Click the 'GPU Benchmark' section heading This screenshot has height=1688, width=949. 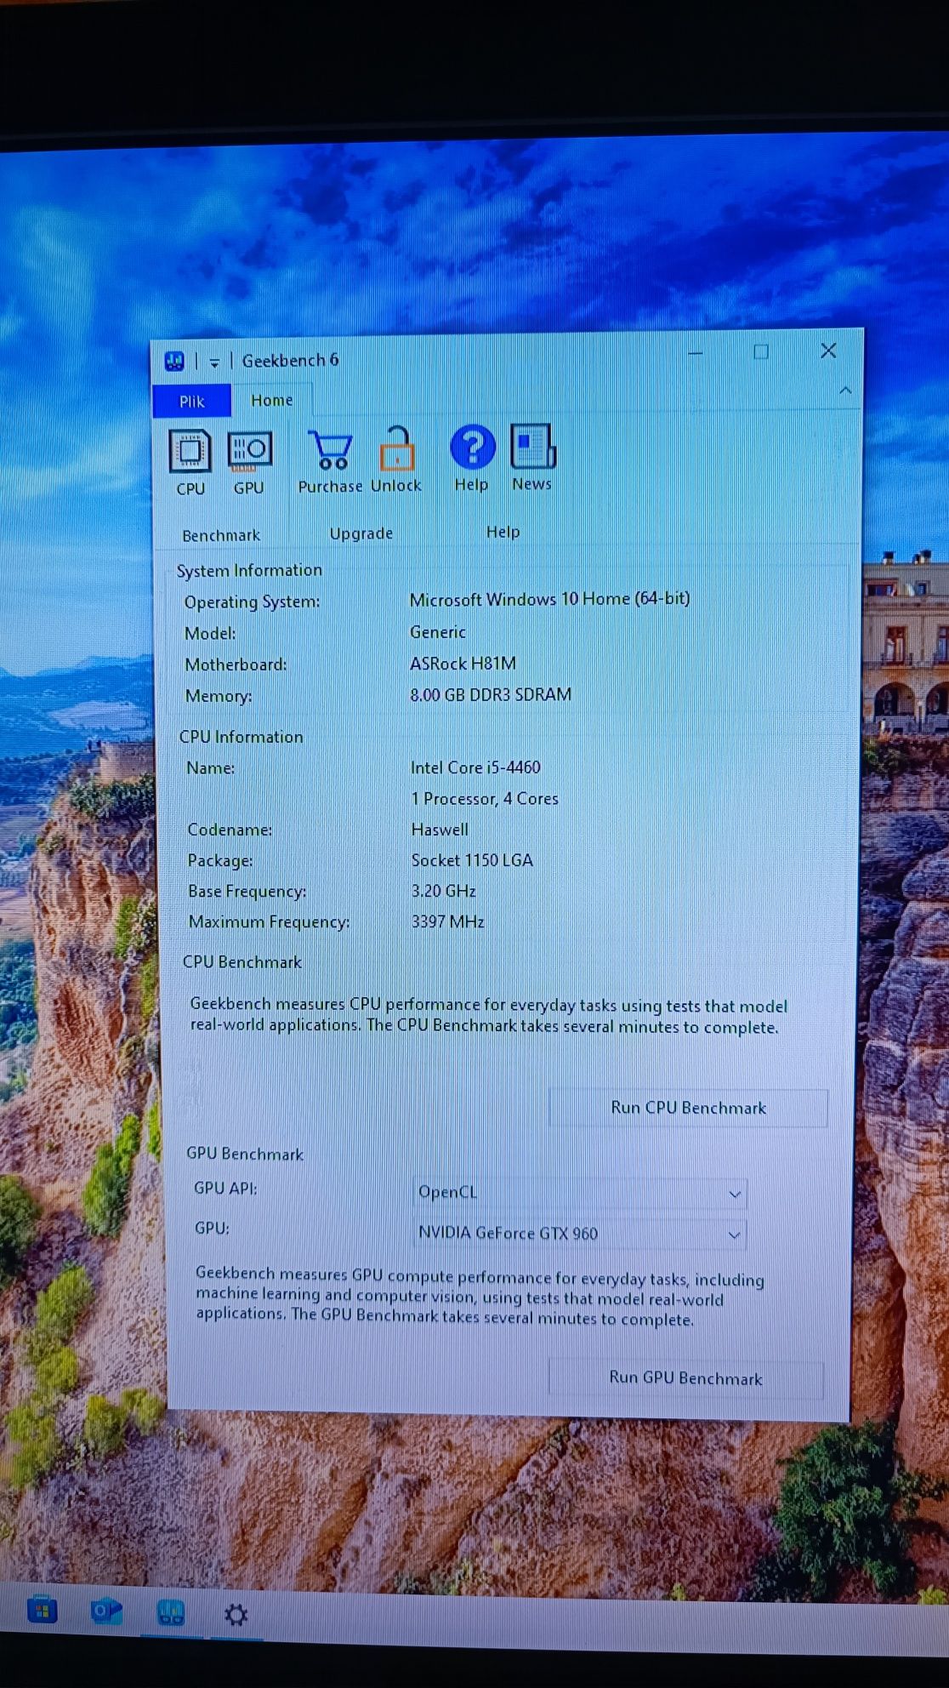(x=245, y=1154)
